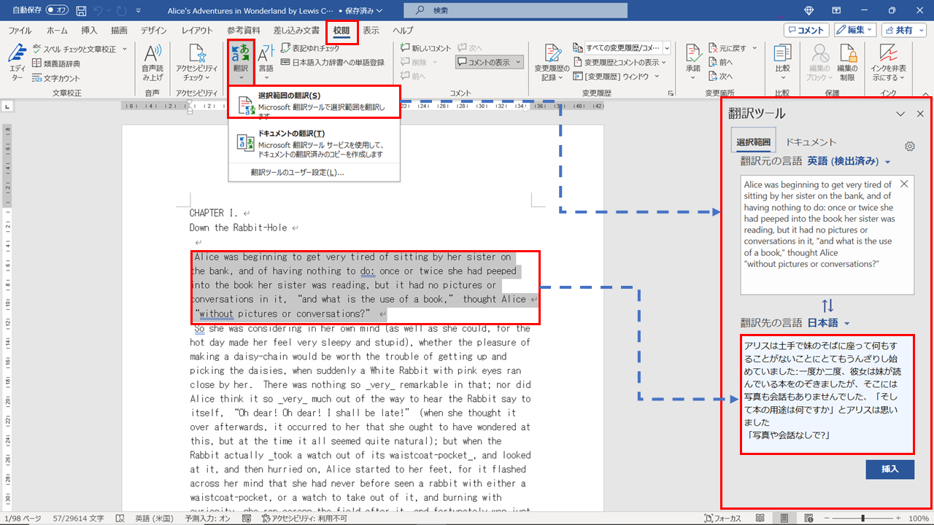Start 音声読み上げ read aloud

click(153, 62)
